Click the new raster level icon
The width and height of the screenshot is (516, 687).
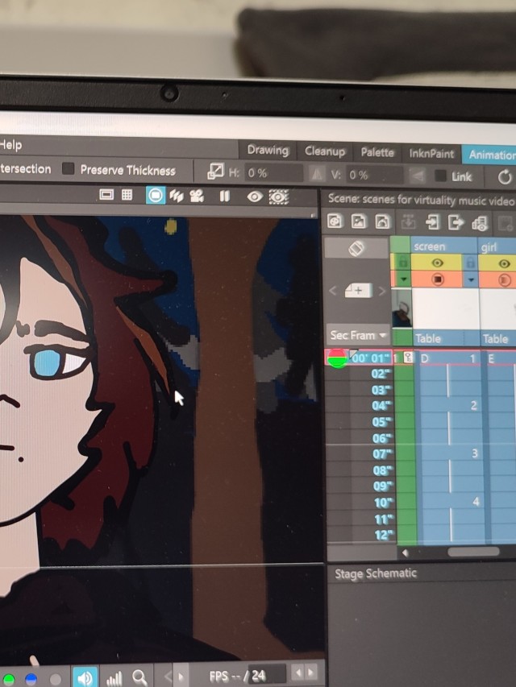click(359, 221)
